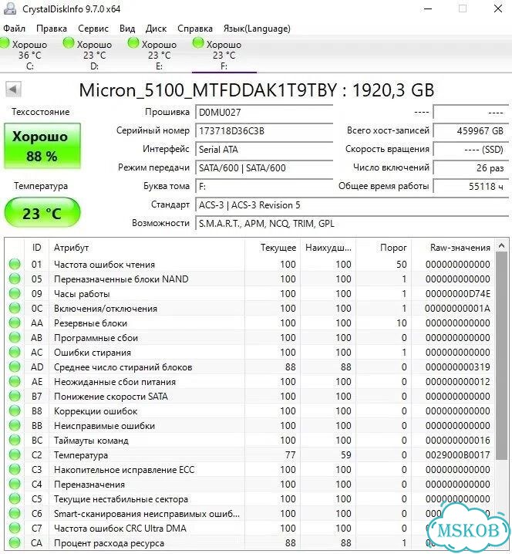The image size is (512, 554).
Task: Select disk D: status tab
Action: tap(94, 55)
